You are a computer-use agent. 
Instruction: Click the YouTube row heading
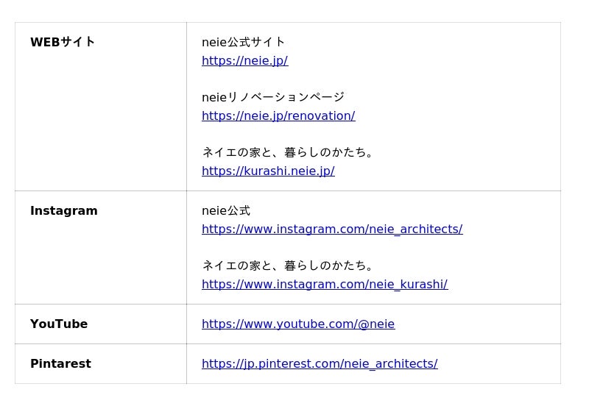point(59,324)
